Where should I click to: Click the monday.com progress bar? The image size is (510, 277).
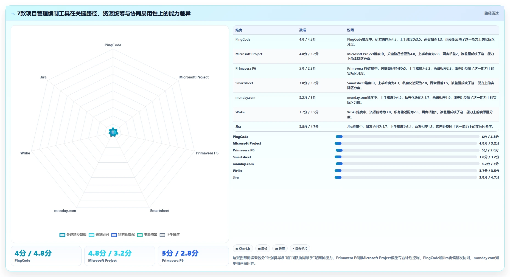pyautogui.click(x=407, y=164)
